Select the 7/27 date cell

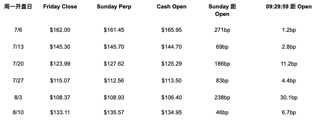click(18, 81)
